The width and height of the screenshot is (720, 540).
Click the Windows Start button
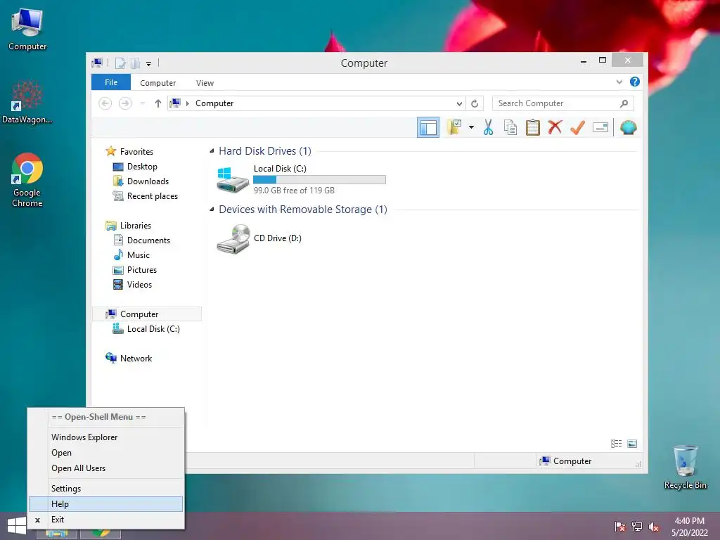tap(17, 526)
